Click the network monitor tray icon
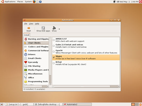142x106 pixels. click(x=114, y=2)
